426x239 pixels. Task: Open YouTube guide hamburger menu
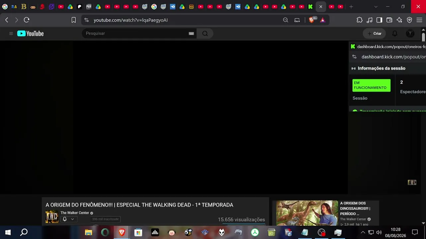(x=11, y=34)
